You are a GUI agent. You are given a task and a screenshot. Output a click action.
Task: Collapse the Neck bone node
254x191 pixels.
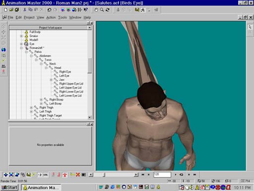pyautogui.click(x=41, y=64)
